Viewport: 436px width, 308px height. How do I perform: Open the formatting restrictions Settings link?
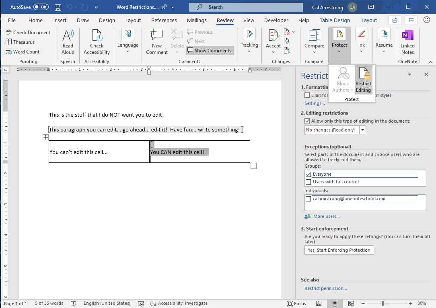point(315,103)
